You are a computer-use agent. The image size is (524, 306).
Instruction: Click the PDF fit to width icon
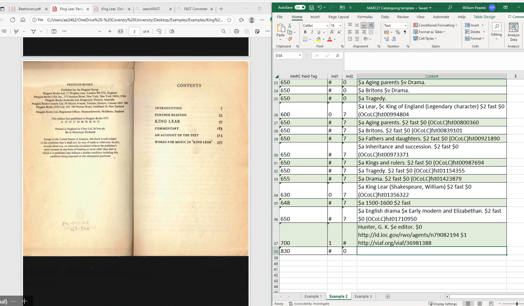pyautogui.click(x=120, y=31)
